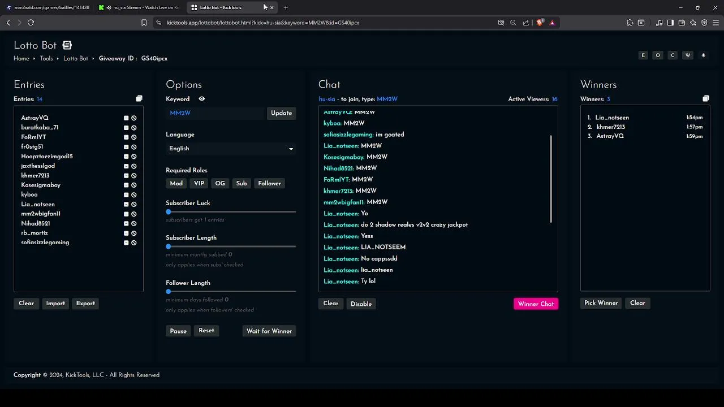Toggle the Mod required role
Screen dimensions: 724x407
pos(176,183)
